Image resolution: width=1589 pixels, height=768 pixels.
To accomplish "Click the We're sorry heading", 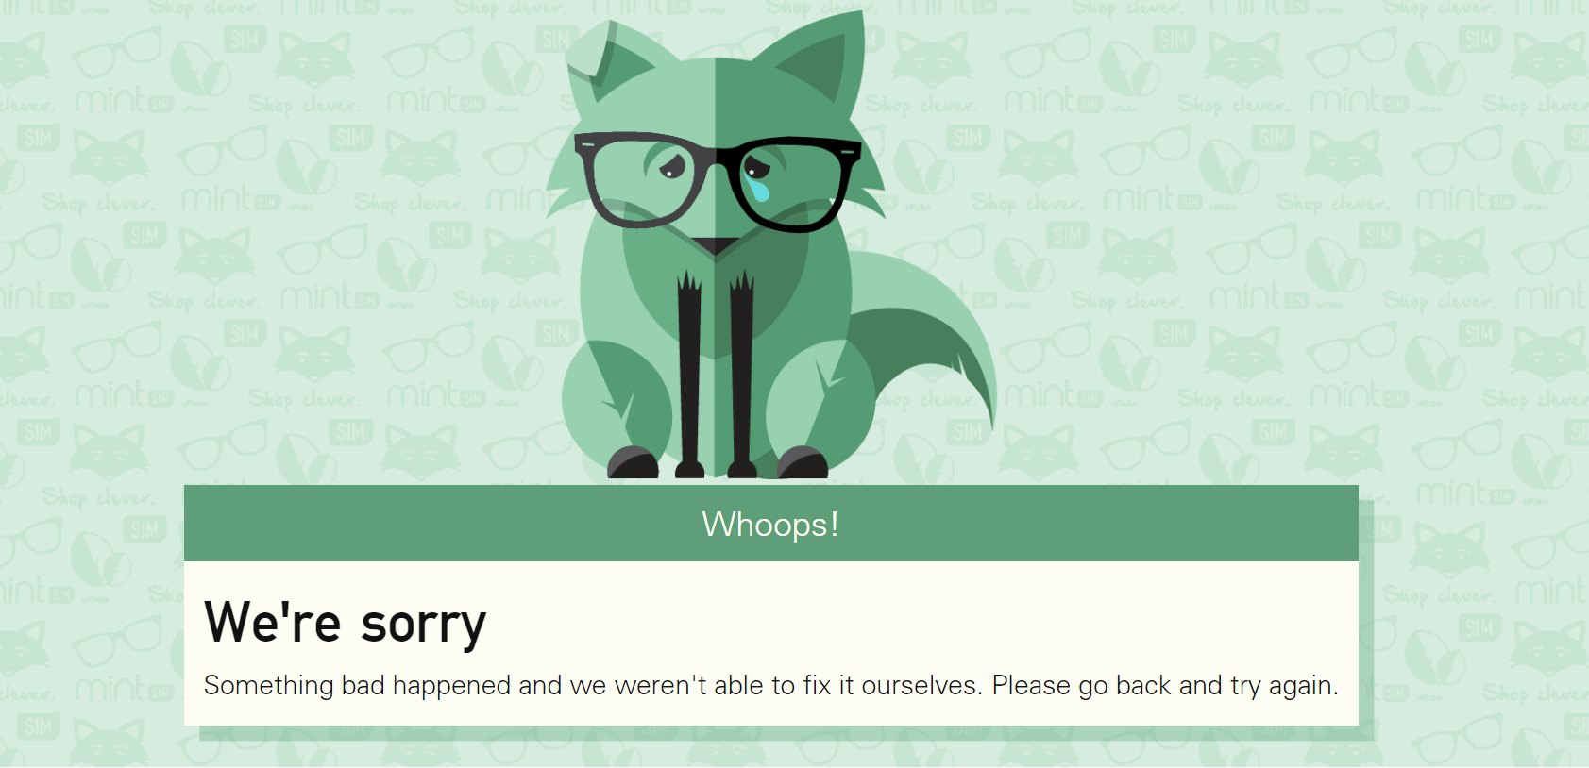I will 346,624.
